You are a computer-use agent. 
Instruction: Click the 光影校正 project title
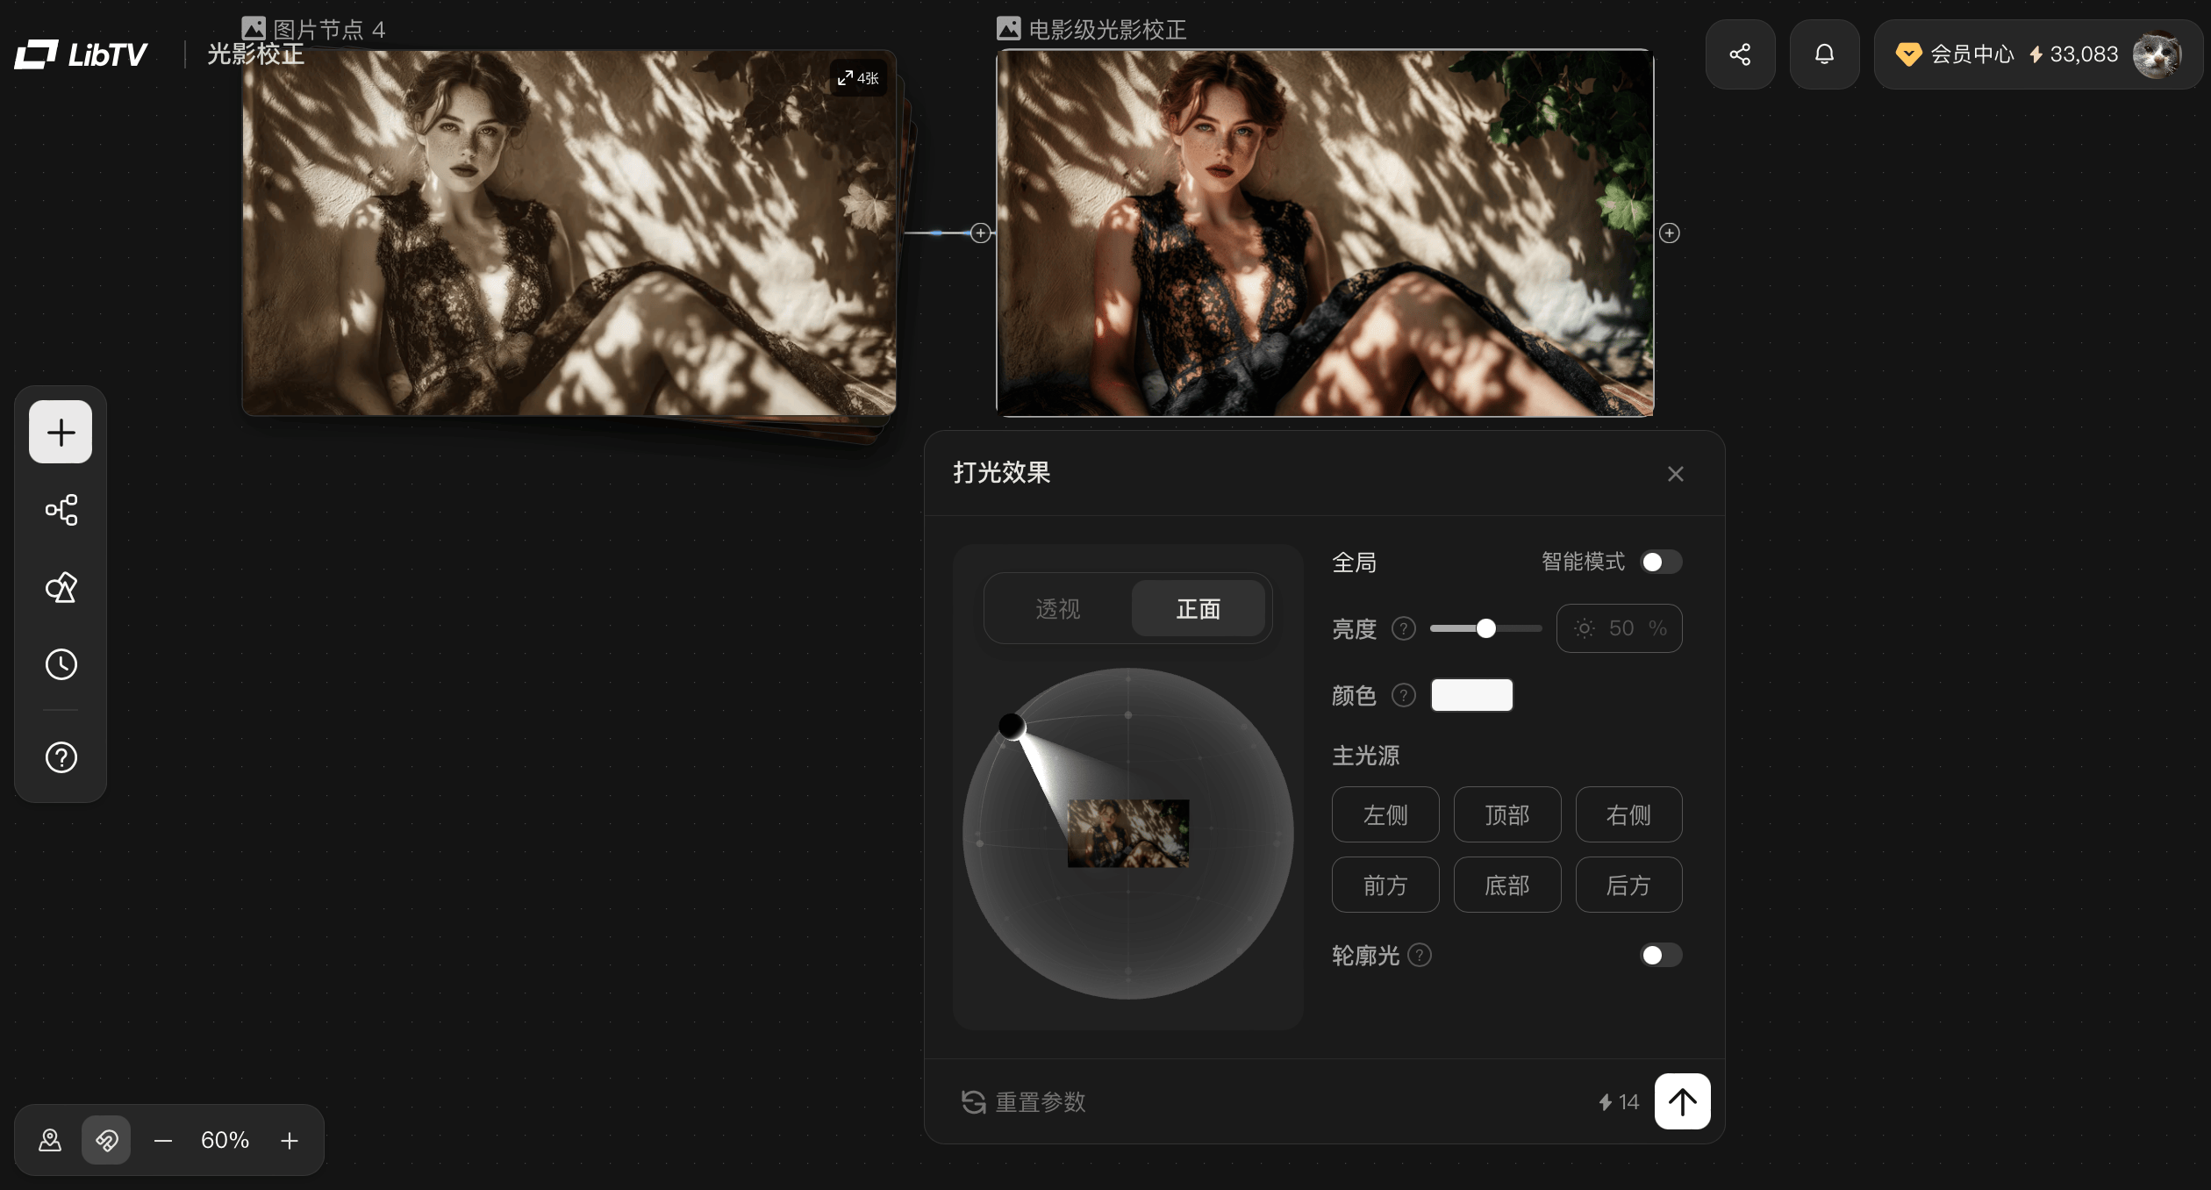click(x=255, y=54)
